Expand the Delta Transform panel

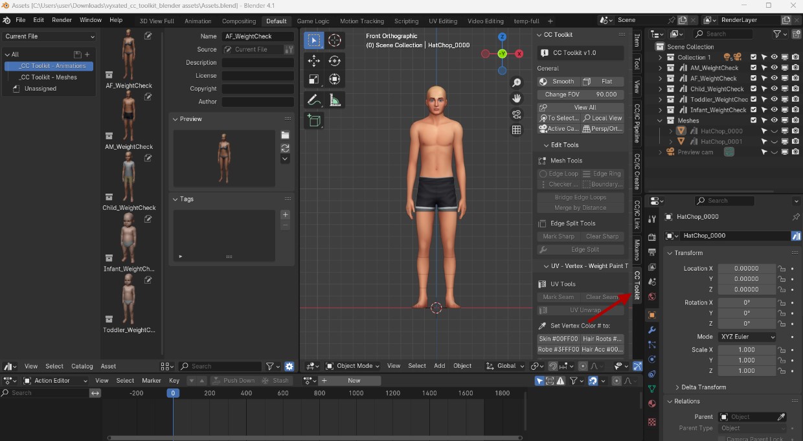pos(703,387)
